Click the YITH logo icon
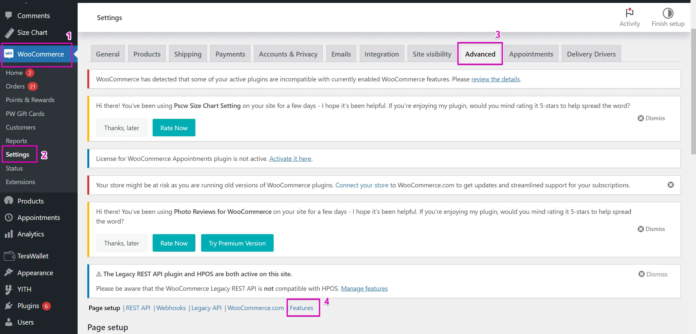 click(x=9, y=289)
